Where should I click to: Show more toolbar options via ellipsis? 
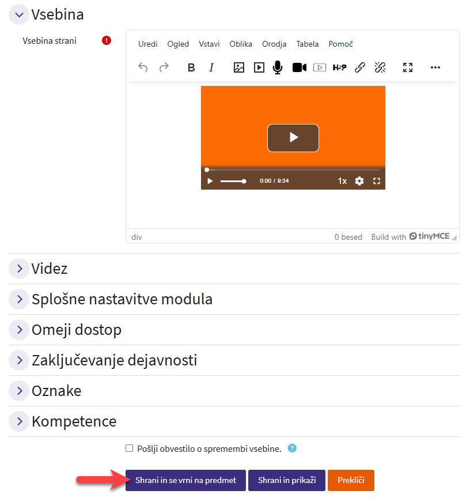coord(435,67)
